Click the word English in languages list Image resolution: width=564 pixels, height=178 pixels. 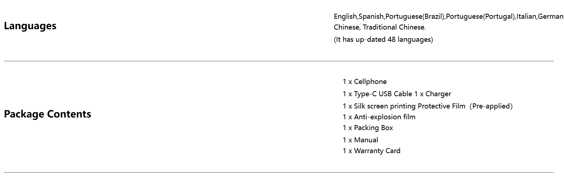click(345, 17)
